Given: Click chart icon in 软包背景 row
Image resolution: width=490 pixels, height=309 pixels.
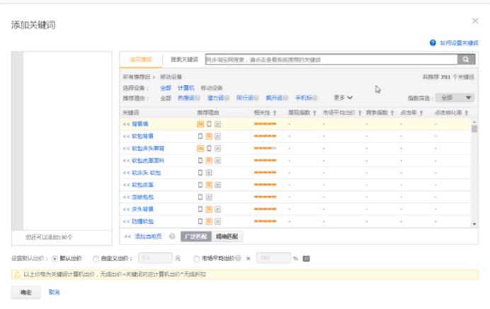Looking at the screenshot, I should [218, 136].
